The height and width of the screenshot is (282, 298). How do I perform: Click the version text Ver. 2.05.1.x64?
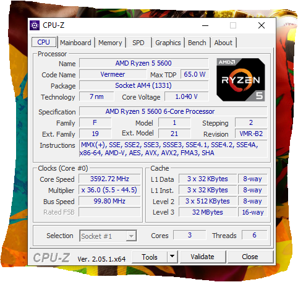[101, 259]
